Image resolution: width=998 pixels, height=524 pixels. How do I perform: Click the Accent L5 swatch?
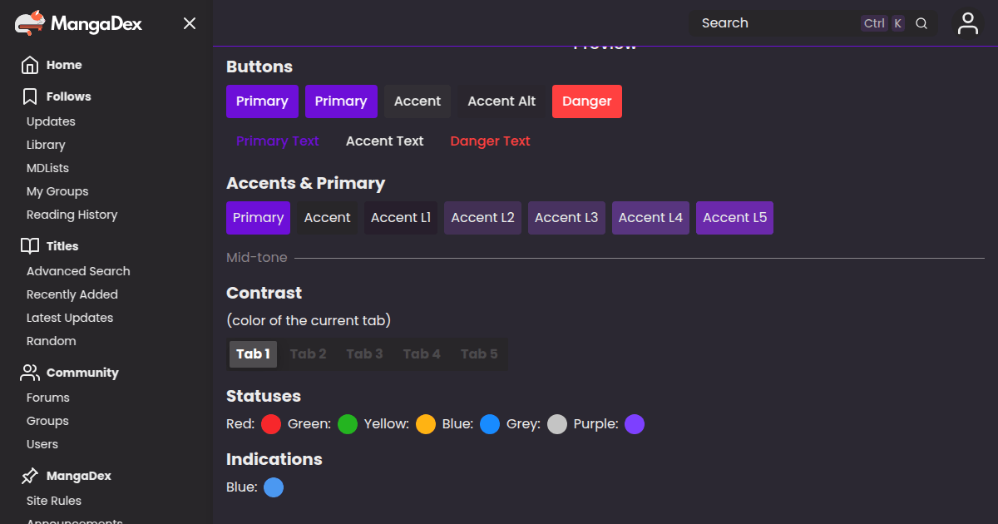point(734,218)
